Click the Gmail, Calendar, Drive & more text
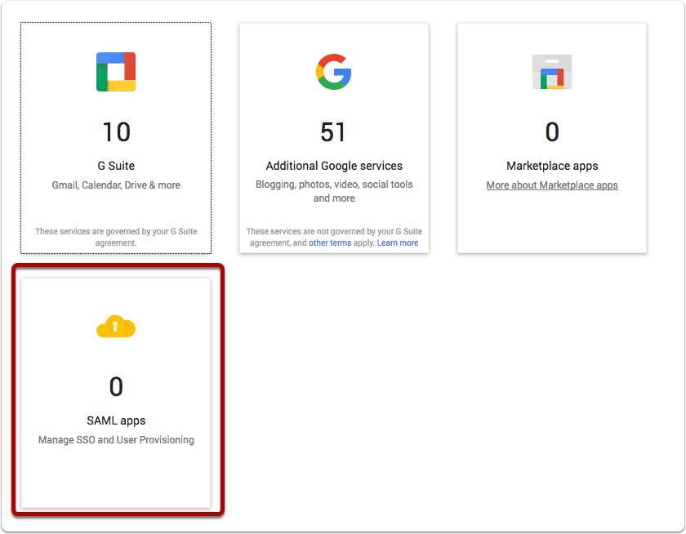This screenshot has height=534, width=686. tap(116, 185)
